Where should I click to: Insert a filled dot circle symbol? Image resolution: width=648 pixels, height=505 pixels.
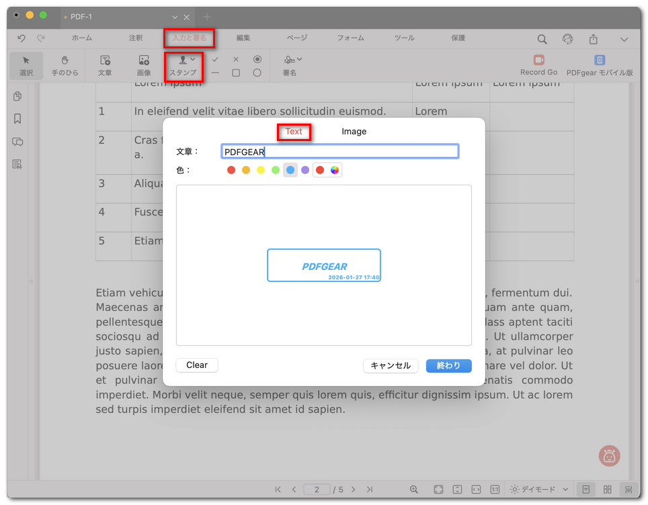tap(257, 60)
